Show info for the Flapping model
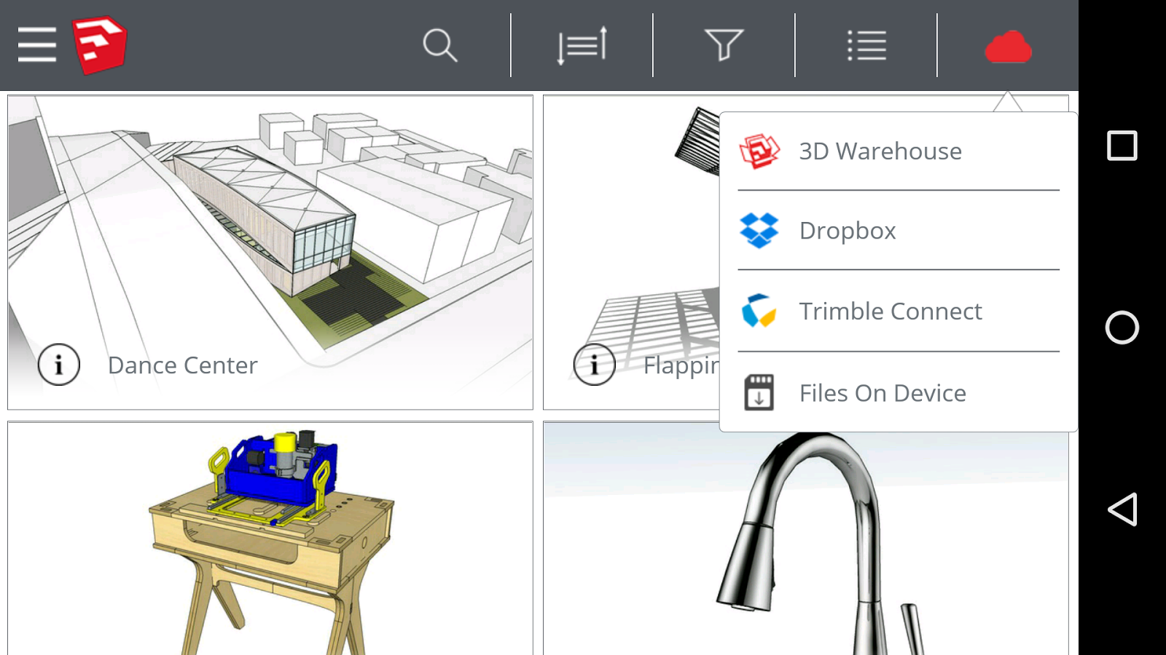 pos(595,364)
